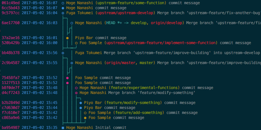Image resolution: width=261 pixels, height=130 pixels.
Task: Click the hollow yellow node for f7c610e7
Action: tap(85, 113)
